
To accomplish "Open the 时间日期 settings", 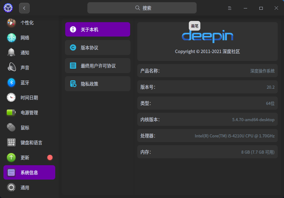I will click(29, 98).
